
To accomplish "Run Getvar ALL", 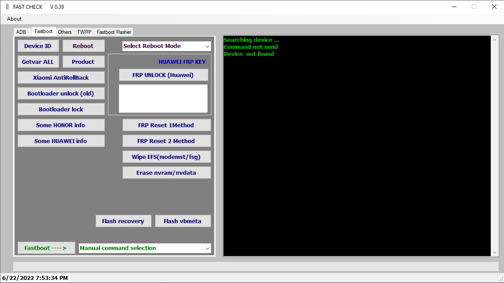I will pos(38,62).
